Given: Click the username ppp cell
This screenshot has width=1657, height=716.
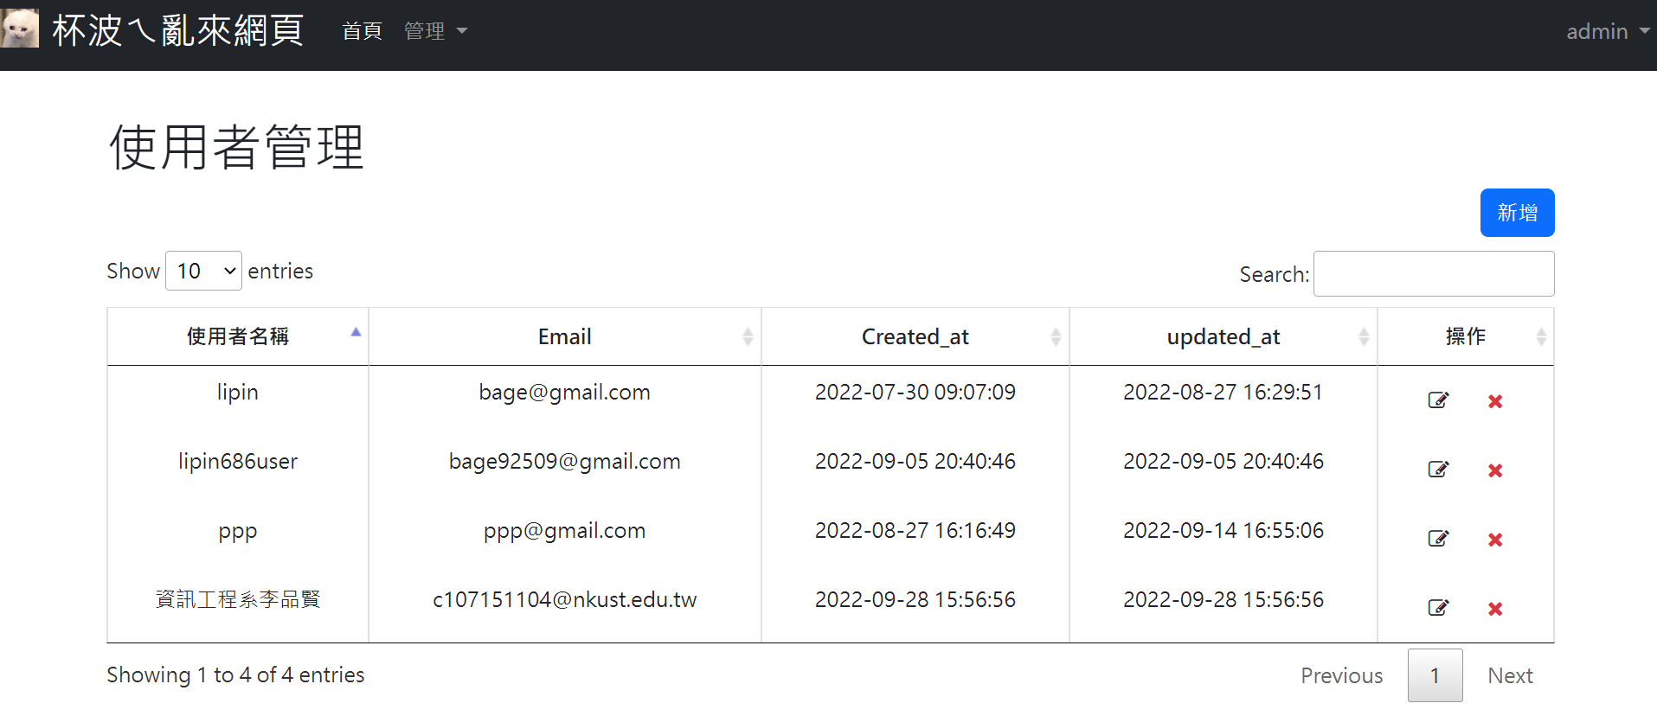Looking at the screenshot, I should pos(238,532).
